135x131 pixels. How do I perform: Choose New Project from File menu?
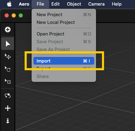(64, 15)
